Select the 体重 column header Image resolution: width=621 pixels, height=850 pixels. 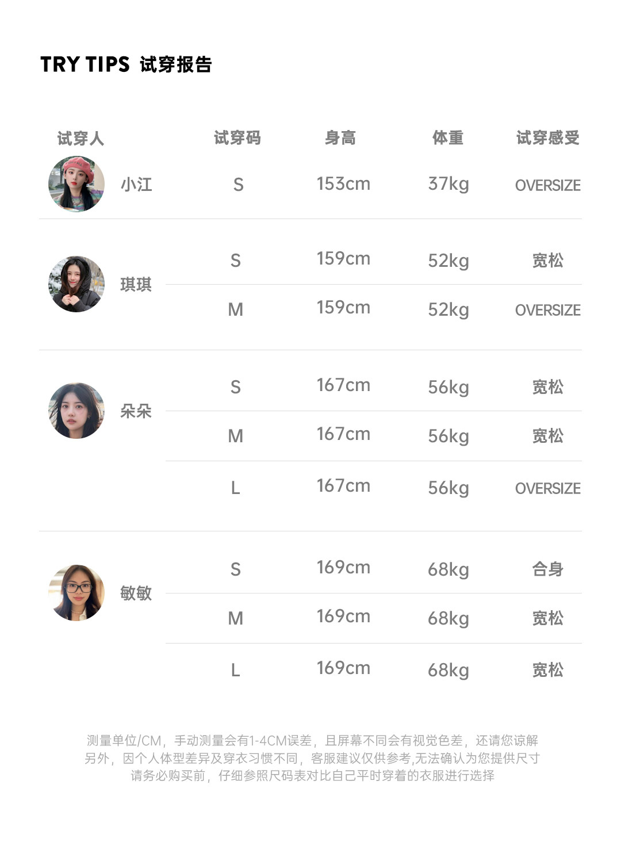click(448, 138)
